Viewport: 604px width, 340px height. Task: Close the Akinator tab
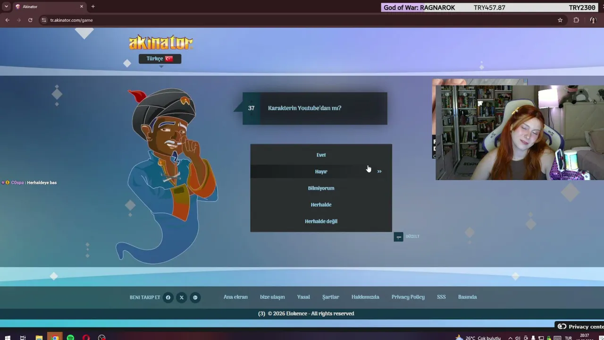pos(82,7)
